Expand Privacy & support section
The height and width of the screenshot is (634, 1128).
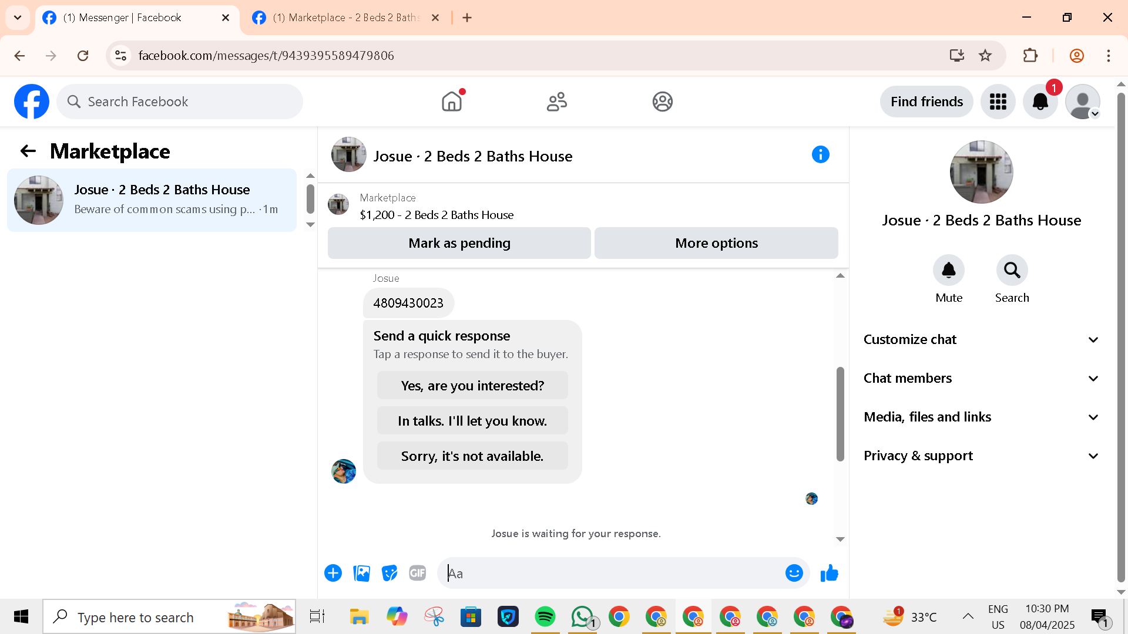[981, 456]
